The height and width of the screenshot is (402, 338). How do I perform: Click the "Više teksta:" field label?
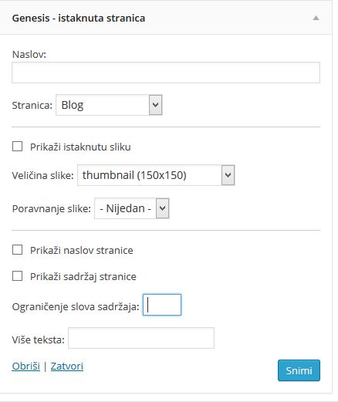tap(39, 340)
